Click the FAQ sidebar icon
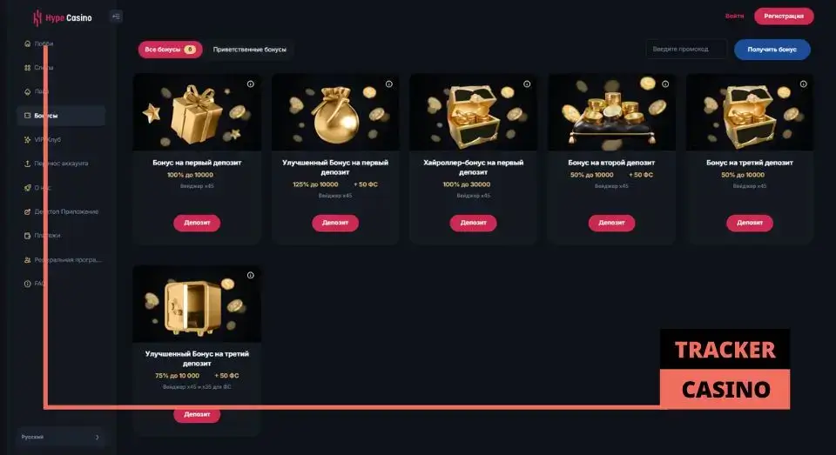 (x=27, y=284)
